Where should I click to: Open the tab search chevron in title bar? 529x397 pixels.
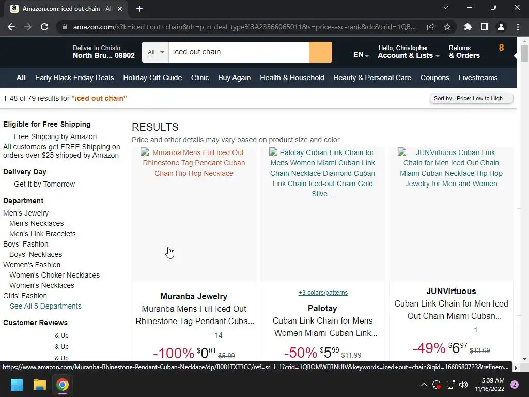pos(446,7)
